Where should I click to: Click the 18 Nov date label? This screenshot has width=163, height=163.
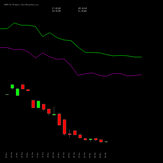coord(43,155)
